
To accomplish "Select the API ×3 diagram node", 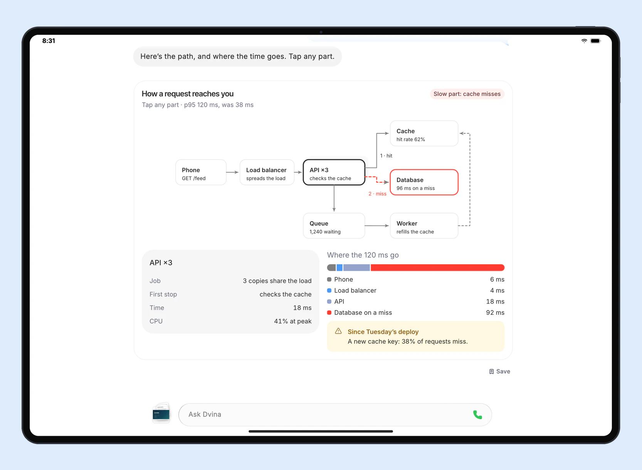I will [x=334, y=172].
